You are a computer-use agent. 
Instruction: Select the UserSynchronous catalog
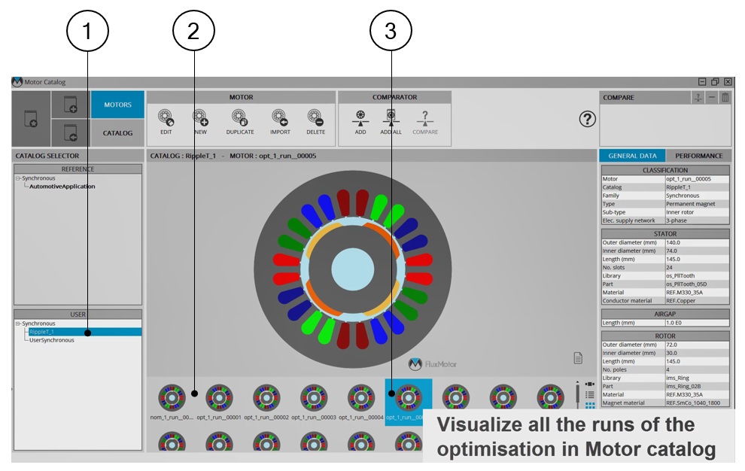[x=52, y=340]
